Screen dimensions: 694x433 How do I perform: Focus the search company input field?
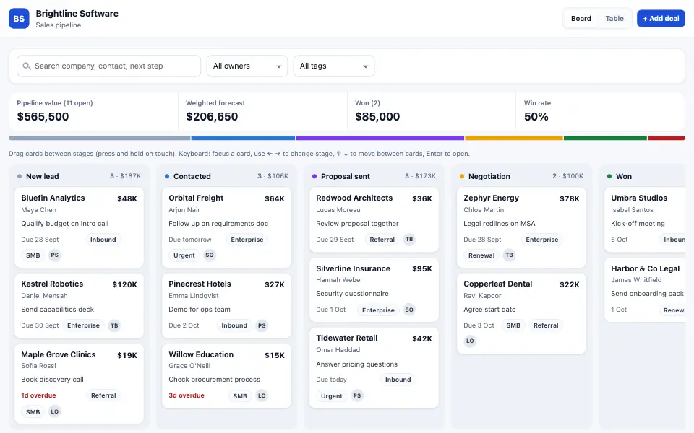pyautogui.click(x=109, y=66)
